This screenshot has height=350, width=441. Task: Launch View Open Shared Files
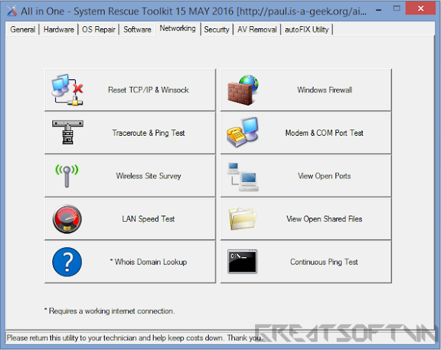click(306, 219)
